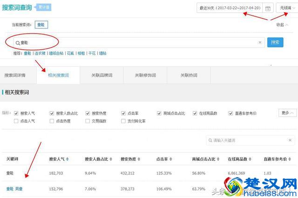This screenshot has width=298, height=198.
Task: Focus the main search word input
Action: point(139,42)
